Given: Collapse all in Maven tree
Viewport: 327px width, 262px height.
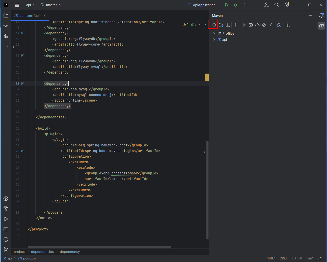Looking at the screenshot, I should 271,25.
